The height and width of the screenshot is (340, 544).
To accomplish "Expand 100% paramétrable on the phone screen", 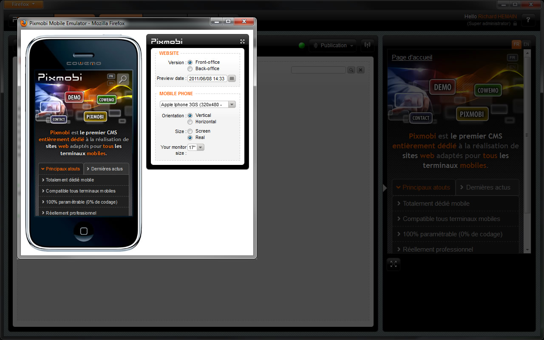I will (x=83, y=202).
